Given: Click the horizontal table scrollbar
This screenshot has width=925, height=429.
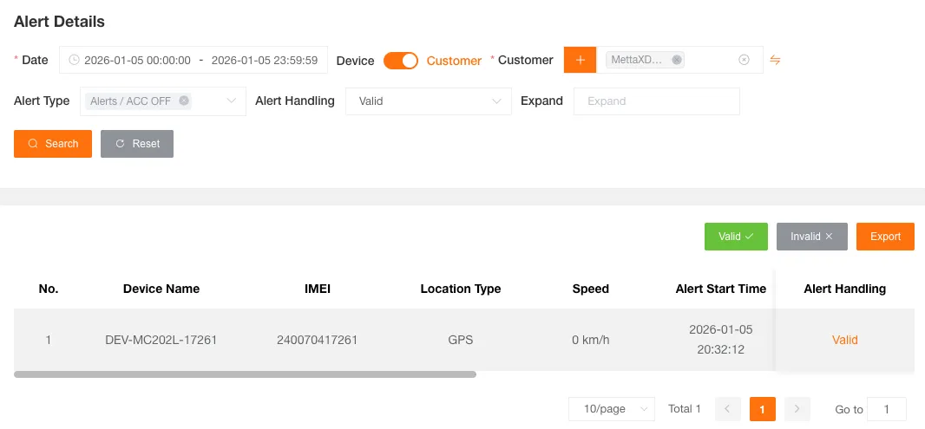Looking at the screenshot, I should click(x=245, y=374).
